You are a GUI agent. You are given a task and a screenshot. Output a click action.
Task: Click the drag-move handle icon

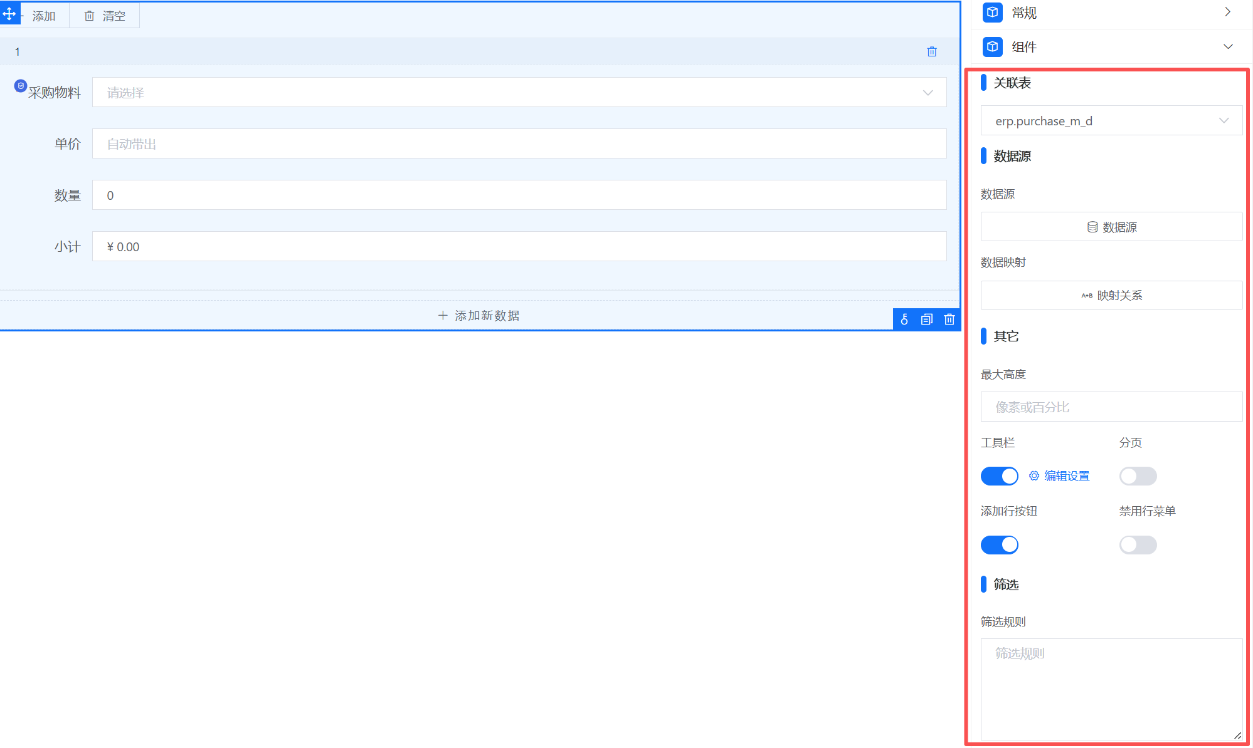9,14
